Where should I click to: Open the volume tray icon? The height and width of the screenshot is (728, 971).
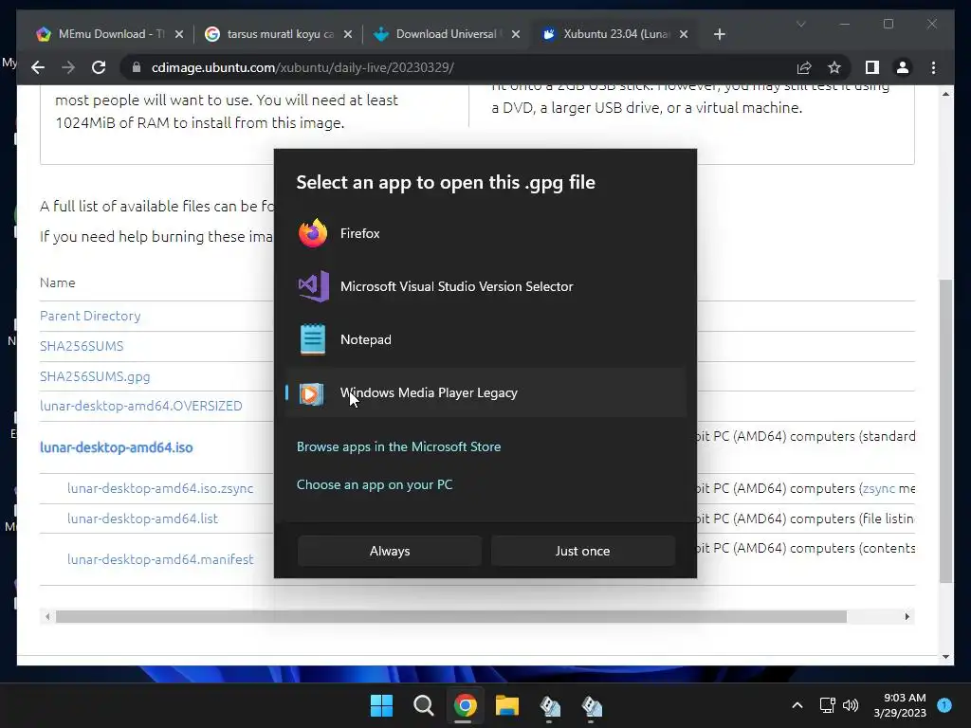tap(851, 705)
